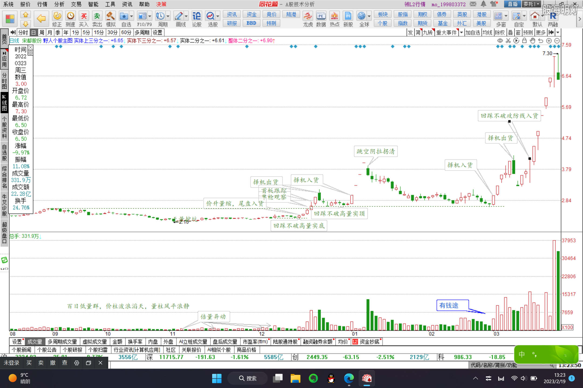This screenshot has height=388, width=583.
Task: Open the 多窗 multi-window icon
Action: click(498, 16)
